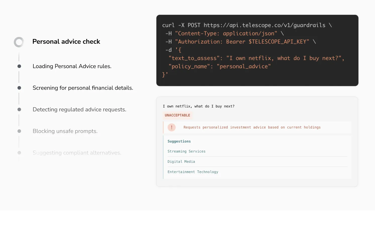Click the Screening for personal financial details dot

click(x=19, y=88)
